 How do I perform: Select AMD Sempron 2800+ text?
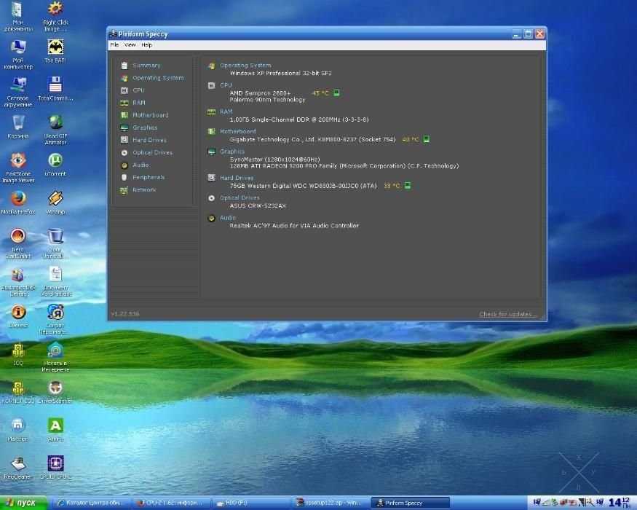(x=260, y=93)
